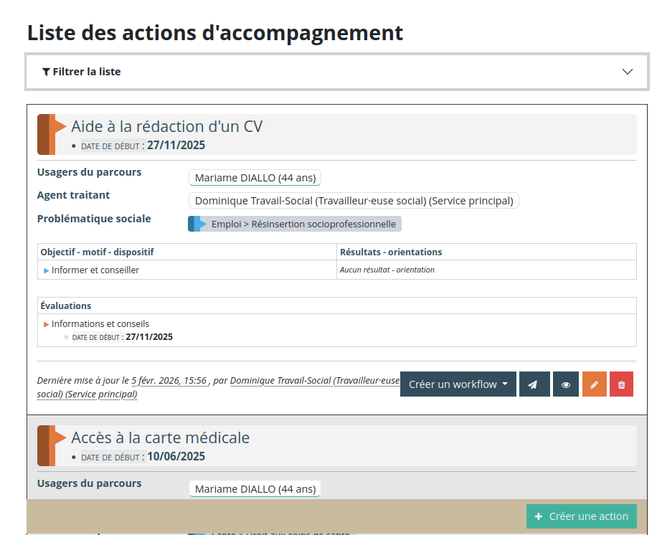The image size is (657, 535).
Task: Click the filter funnel icon
Action: pyautogui.click(x=46, y=72)
